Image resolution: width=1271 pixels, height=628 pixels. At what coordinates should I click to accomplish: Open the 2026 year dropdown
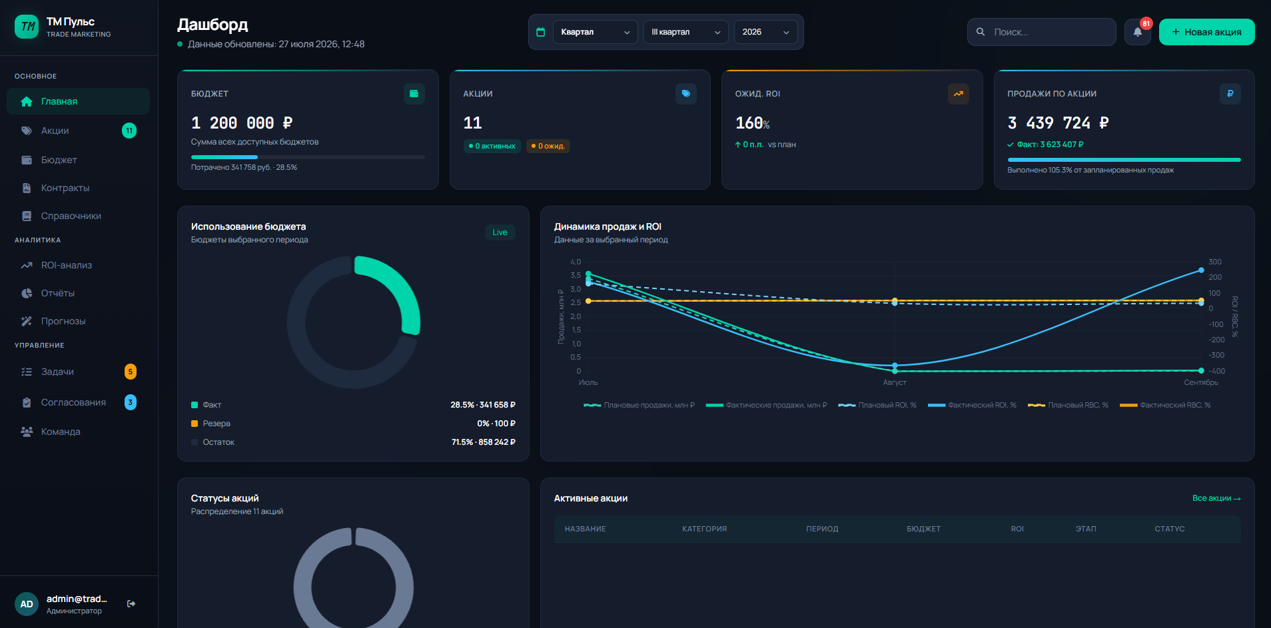tap(765, 32)
